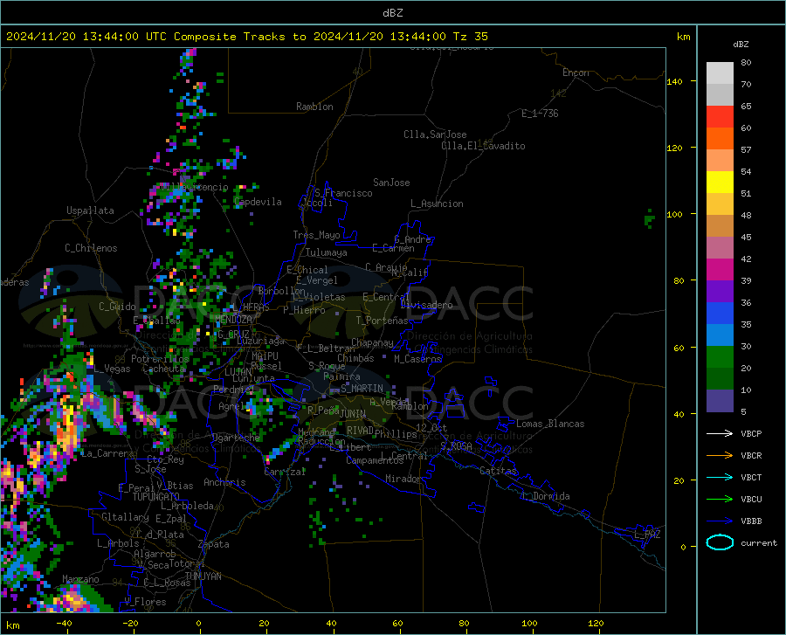The width and height of the screenshot is (786, 635).
Task: Click the cyan 'current' ellipse legend icon
Action: (x=720, y=542)
